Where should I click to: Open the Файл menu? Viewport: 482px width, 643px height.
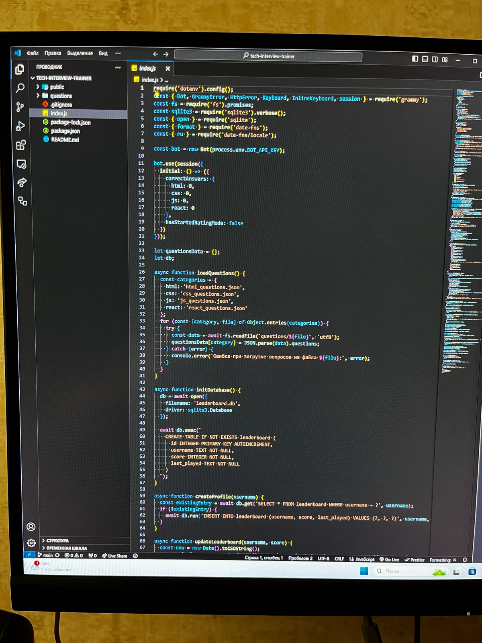tap(33, 53)
